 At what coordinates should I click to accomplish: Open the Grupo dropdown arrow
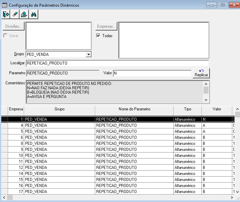coord(88,55)
